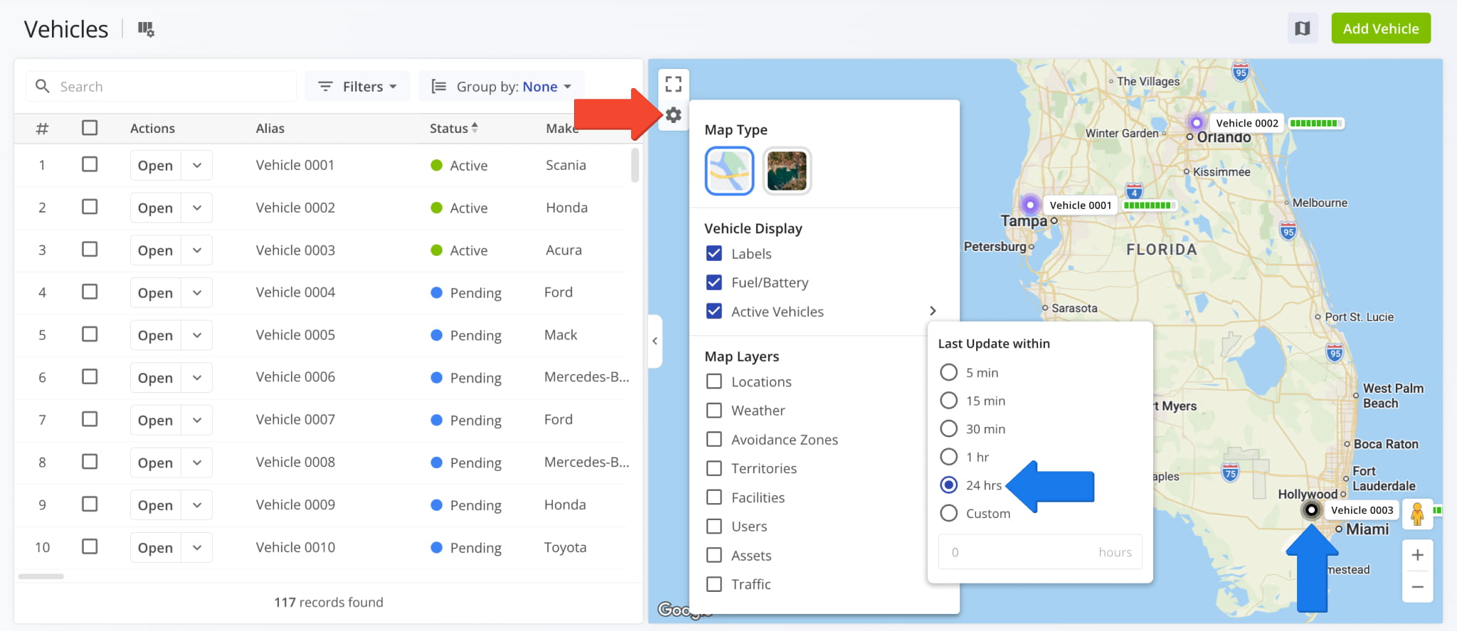1457x631 pixels.
Task: Enable the Traffic map layer
Action: 714,584
